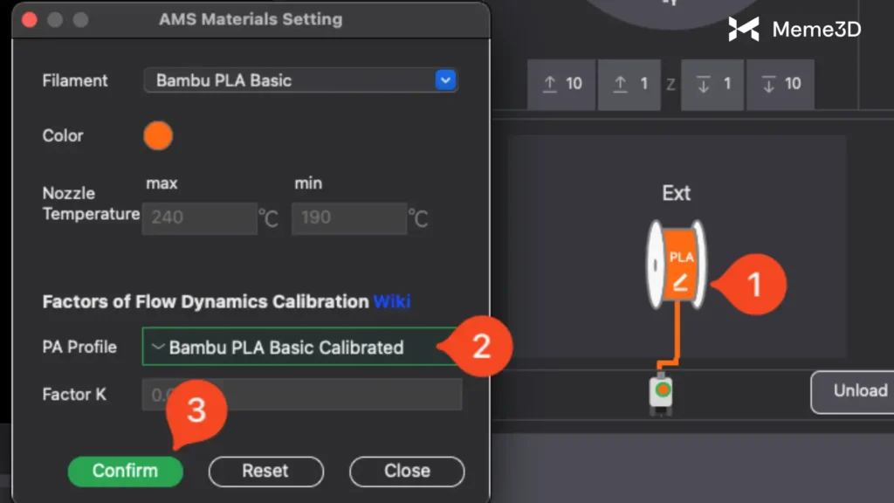Close the AMS Materials Setting window with red button
The height and width of the screenshot is (503, 894).
30,19
